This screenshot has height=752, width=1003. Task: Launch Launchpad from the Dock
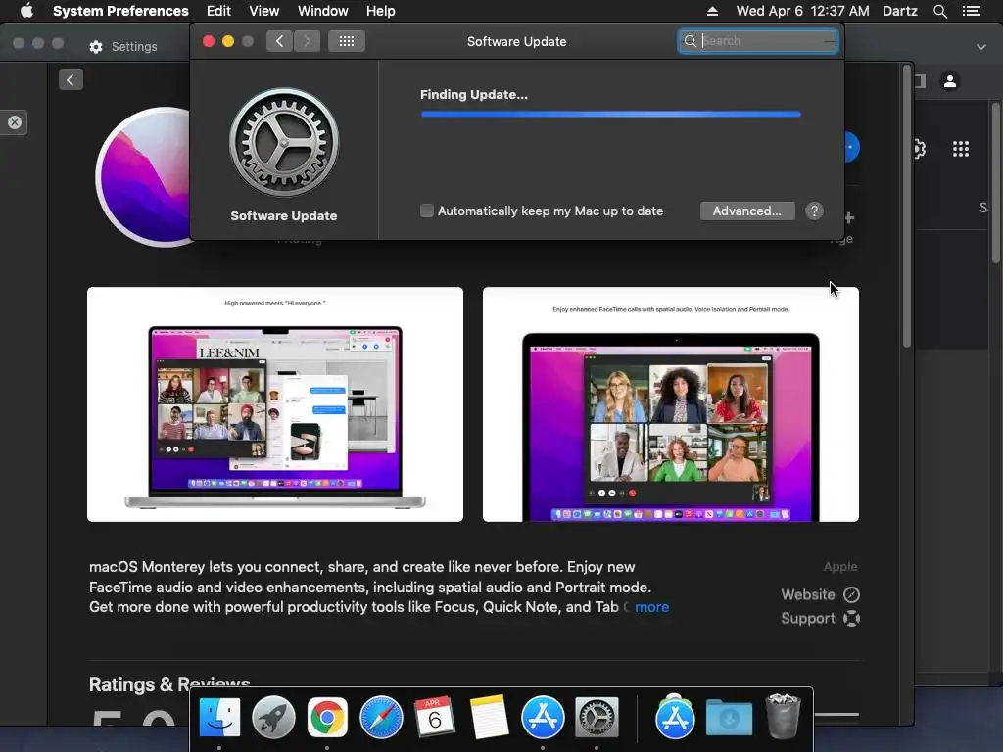click(273, 718)
